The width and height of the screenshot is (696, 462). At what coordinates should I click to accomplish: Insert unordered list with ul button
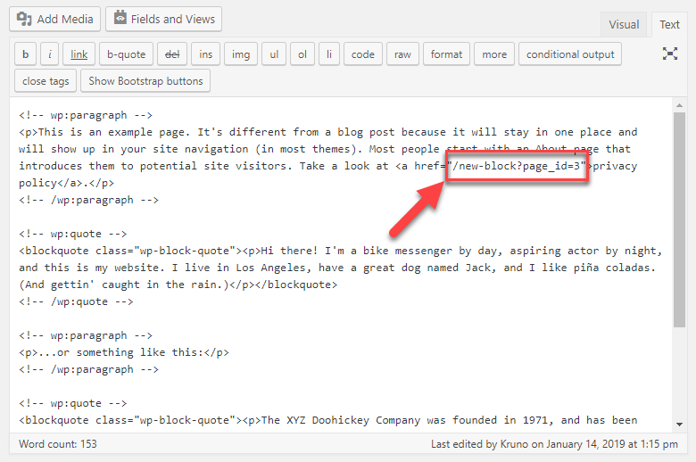pos(274,54)
